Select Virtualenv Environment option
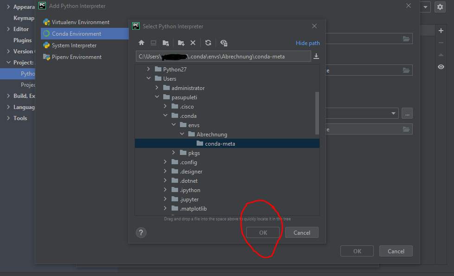This screenshot has height=276, width=454. pyautogui.click(x=84, y=22)
